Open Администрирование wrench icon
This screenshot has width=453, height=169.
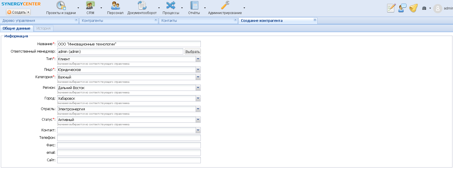[225, 6]
